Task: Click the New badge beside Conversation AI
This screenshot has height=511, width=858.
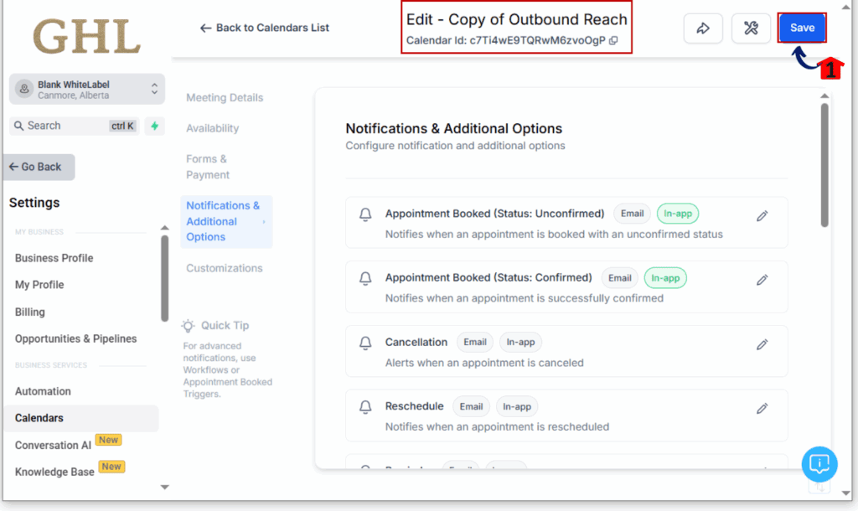Action: 108,440
